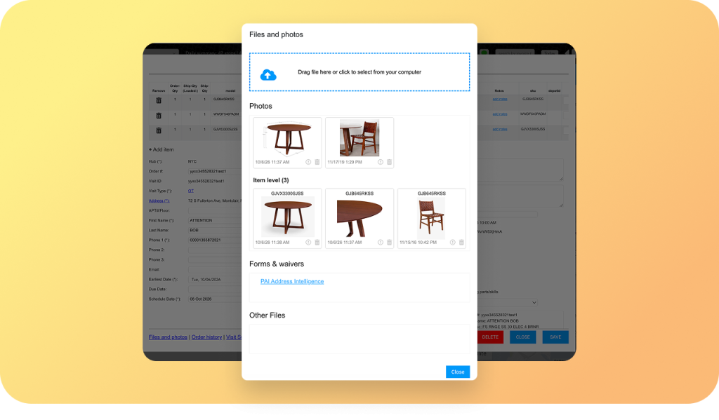This screenshot has height=420, width=719.
Task: Delete the GJVX3300SJSS item photo
Action: pyautogui.click(x=317, y=243)
